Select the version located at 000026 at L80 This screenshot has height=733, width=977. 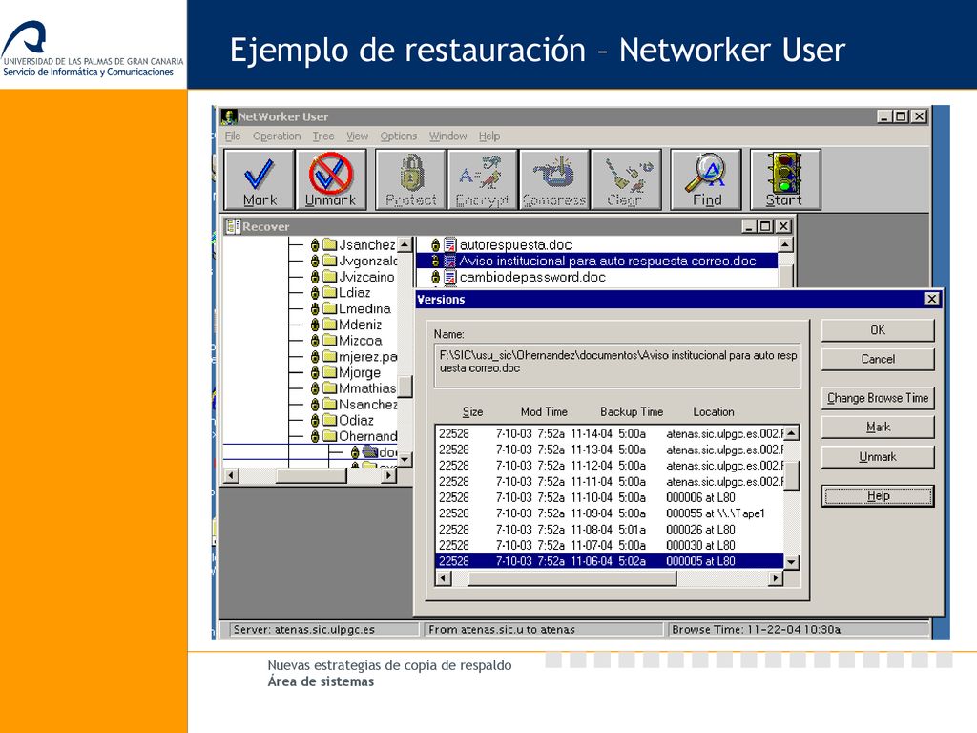(610, 529)
